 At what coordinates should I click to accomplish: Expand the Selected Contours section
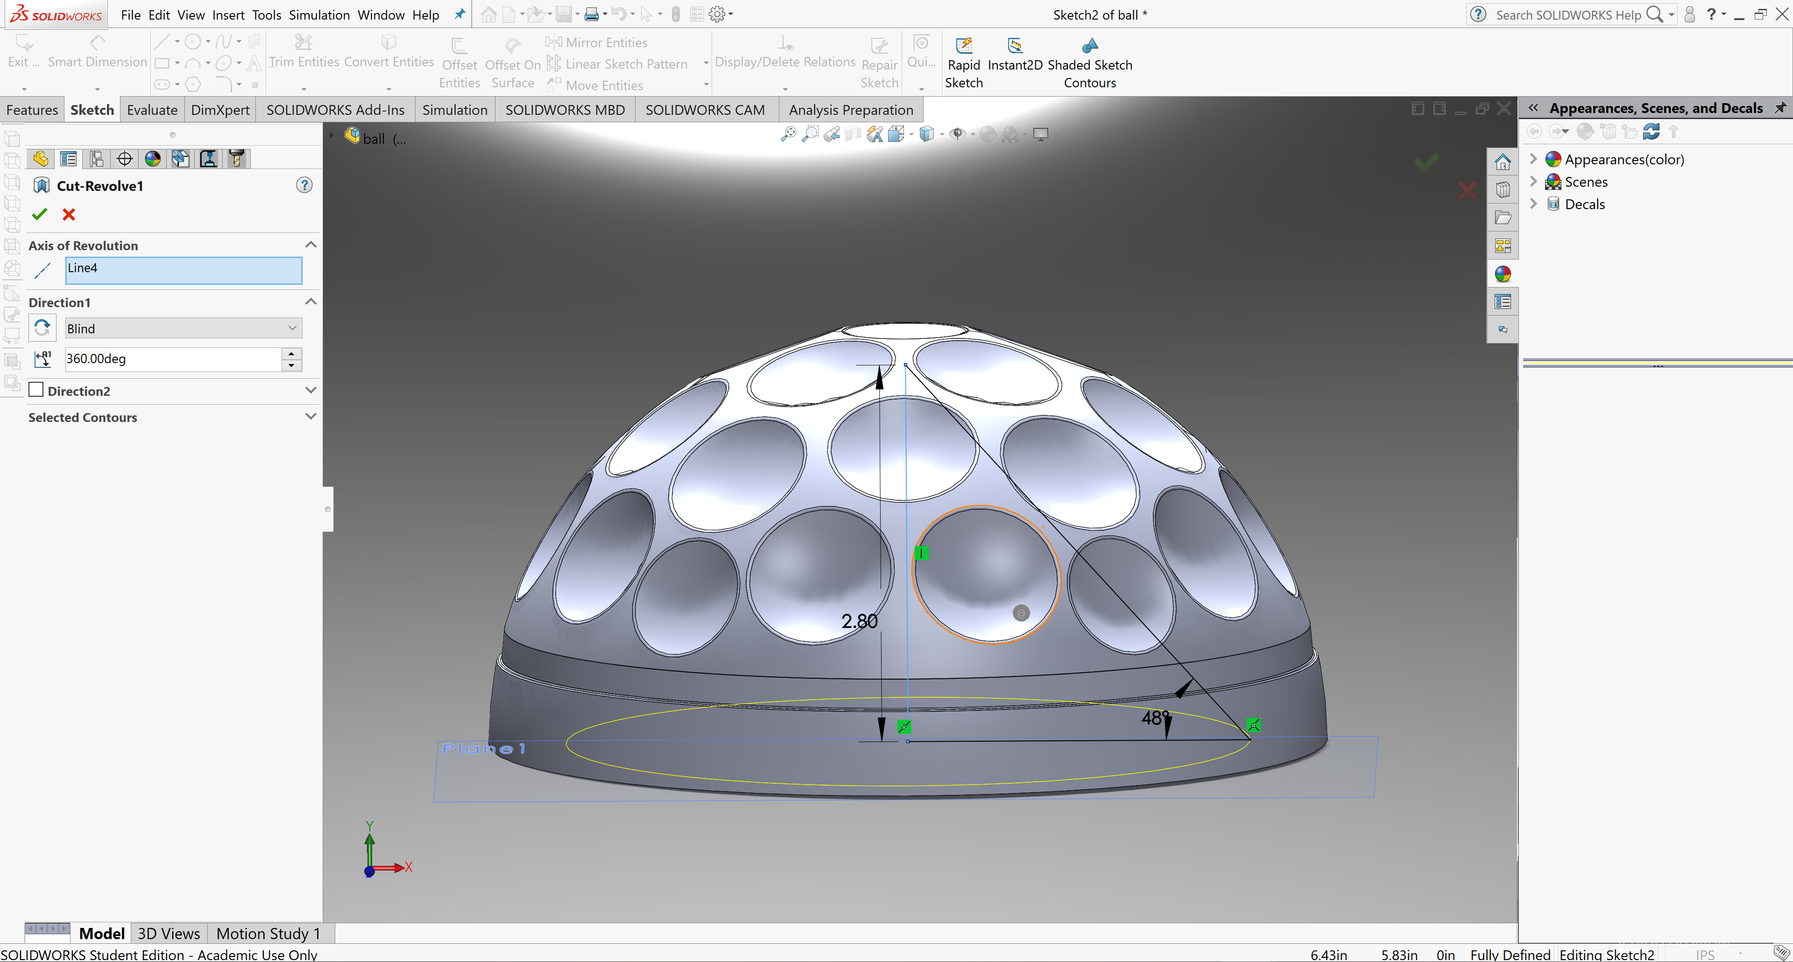[311, 417]
